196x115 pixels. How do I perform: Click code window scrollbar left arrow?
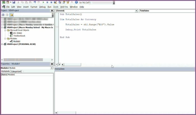pyautogui.click(x=62, y=65)
